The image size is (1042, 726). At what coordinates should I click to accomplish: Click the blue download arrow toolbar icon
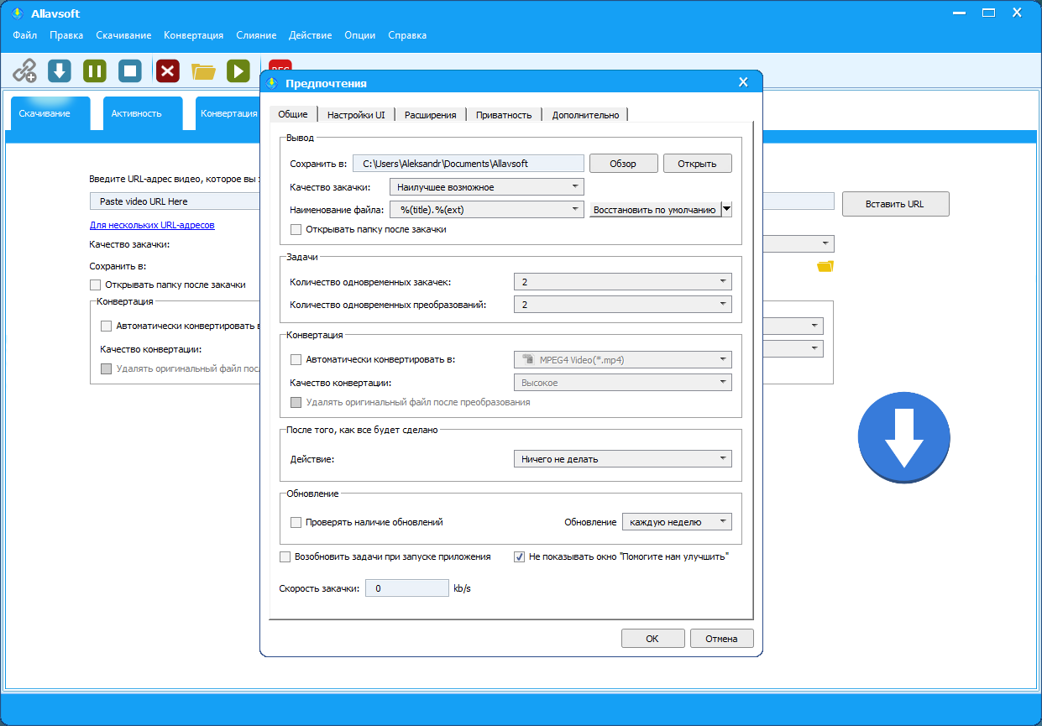click(x=60, y=71)
